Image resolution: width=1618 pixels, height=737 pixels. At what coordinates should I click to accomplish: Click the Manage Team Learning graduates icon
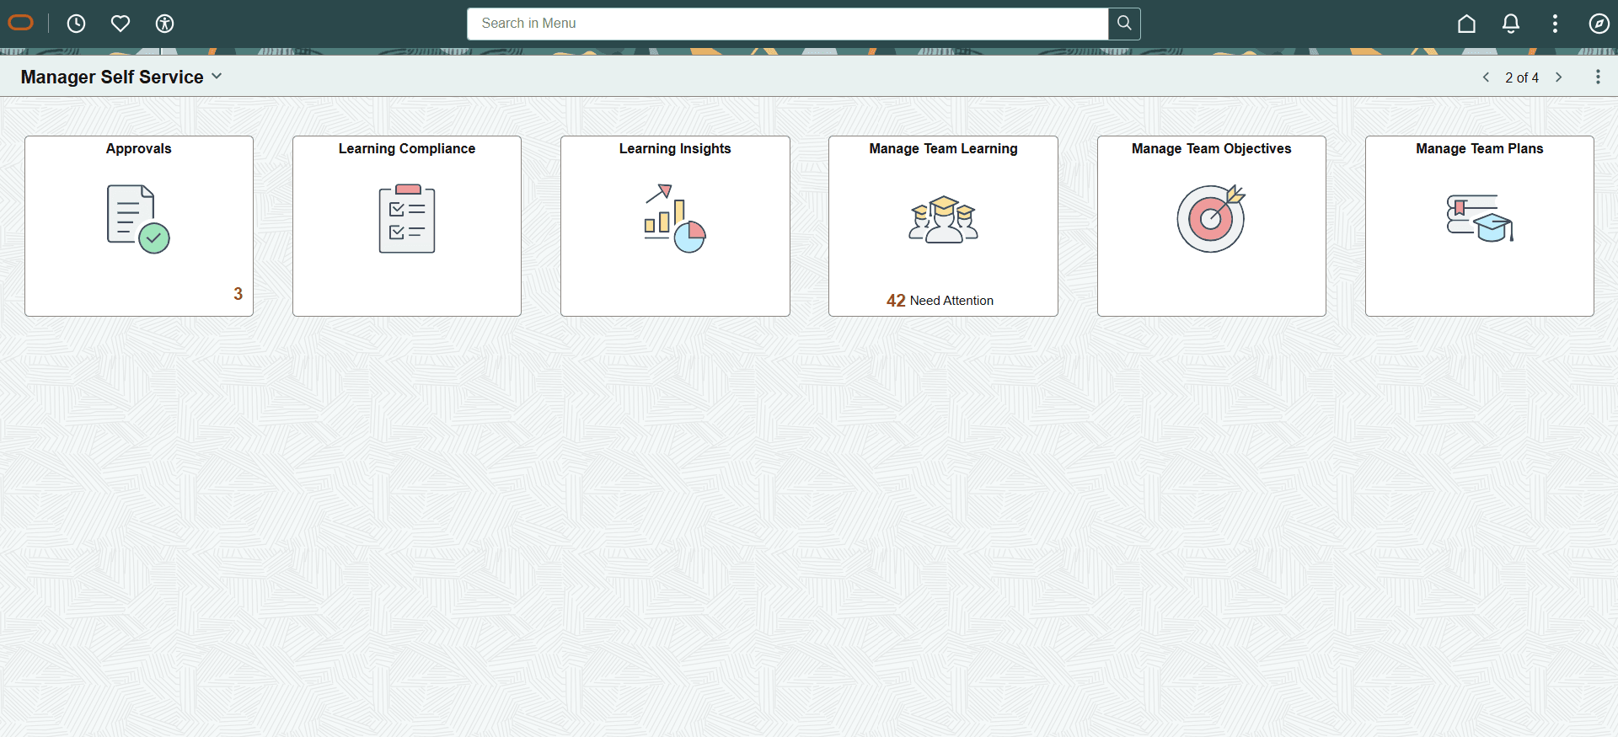(943, 220)
